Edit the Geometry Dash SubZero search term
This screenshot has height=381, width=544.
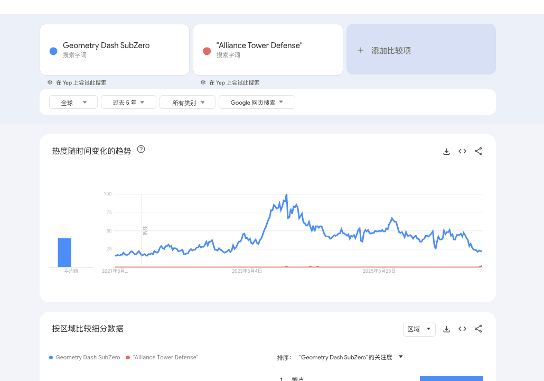115,50
